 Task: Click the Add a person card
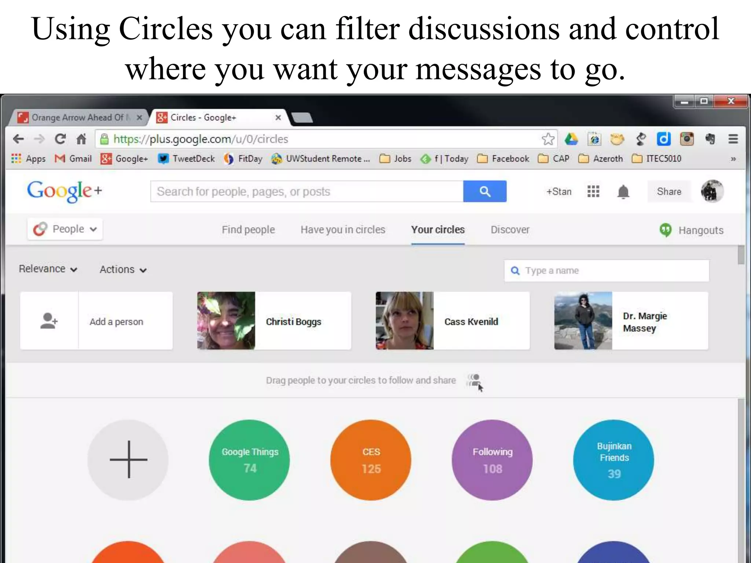[96, 321]
